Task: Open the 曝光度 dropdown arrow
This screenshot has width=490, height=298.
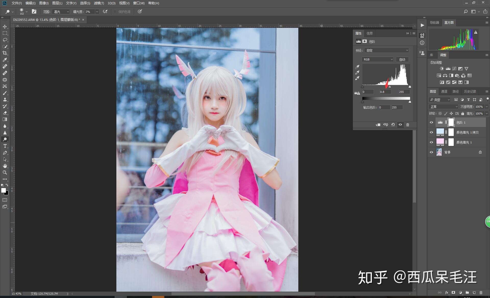Action: 97,12
